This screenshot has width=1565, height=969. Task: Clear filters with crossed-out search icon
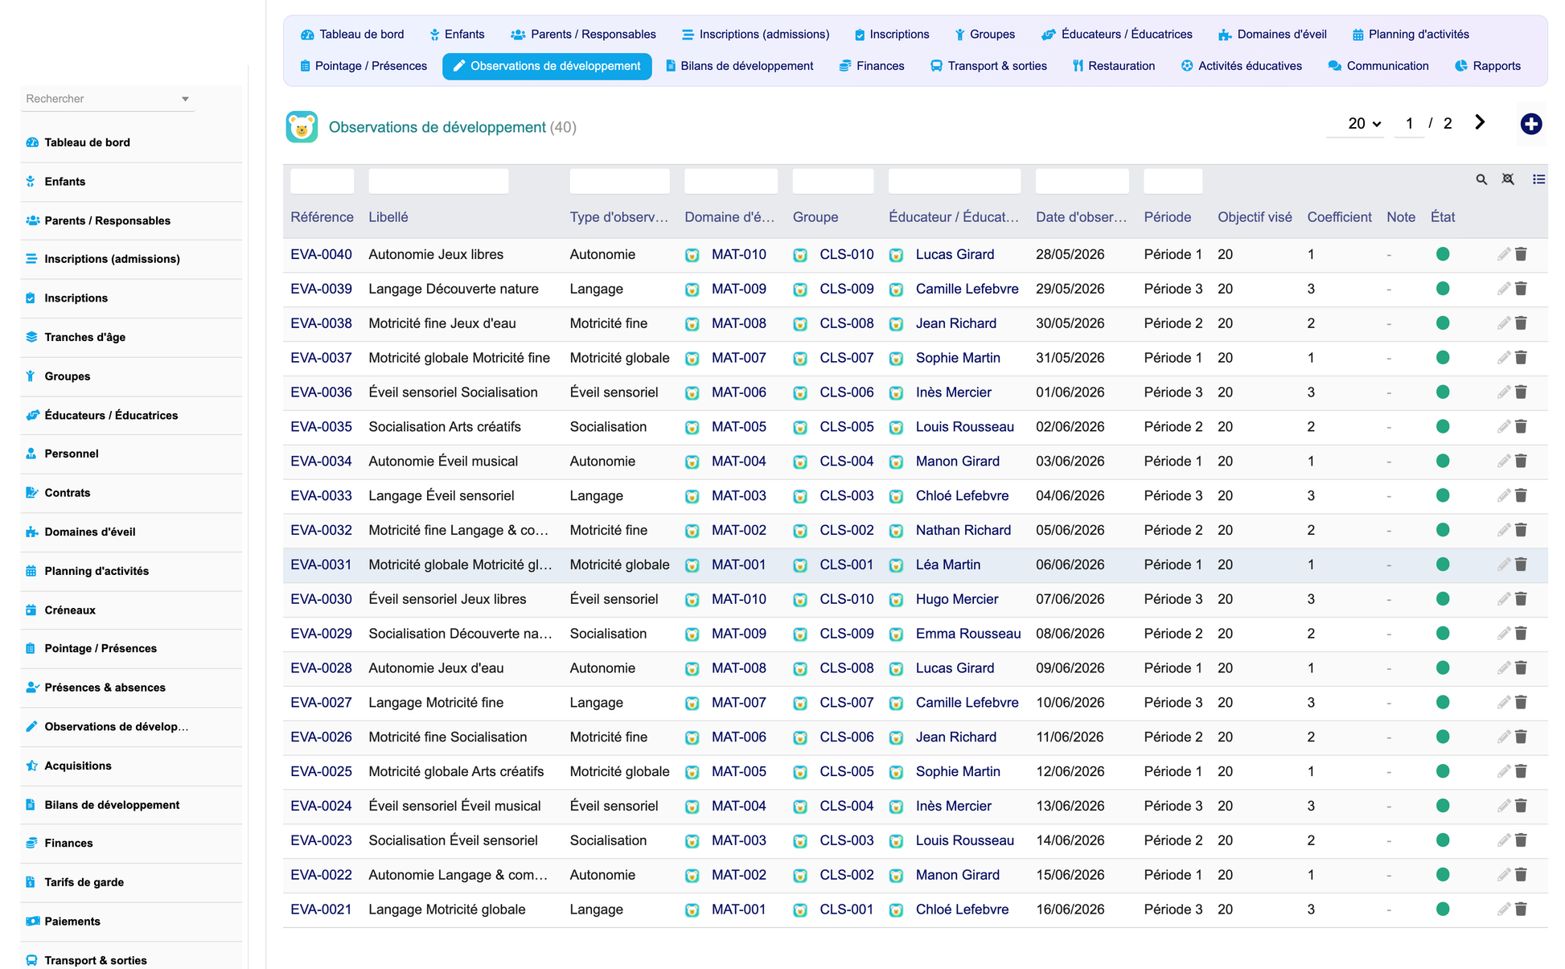[1508, 179]
